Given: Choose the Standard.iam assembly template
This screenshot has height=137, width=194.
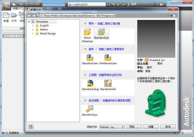Looking at the screenshot, I should point(90,59).
